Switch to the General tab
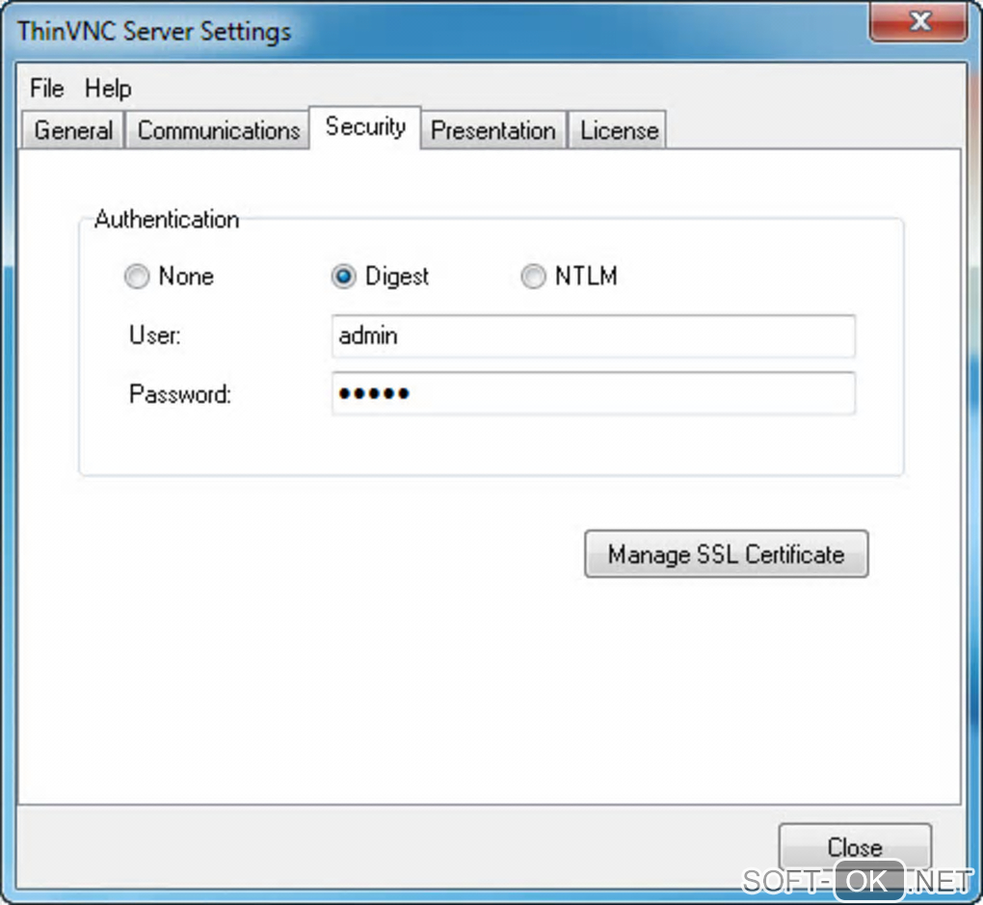 (x=73, y=130)
